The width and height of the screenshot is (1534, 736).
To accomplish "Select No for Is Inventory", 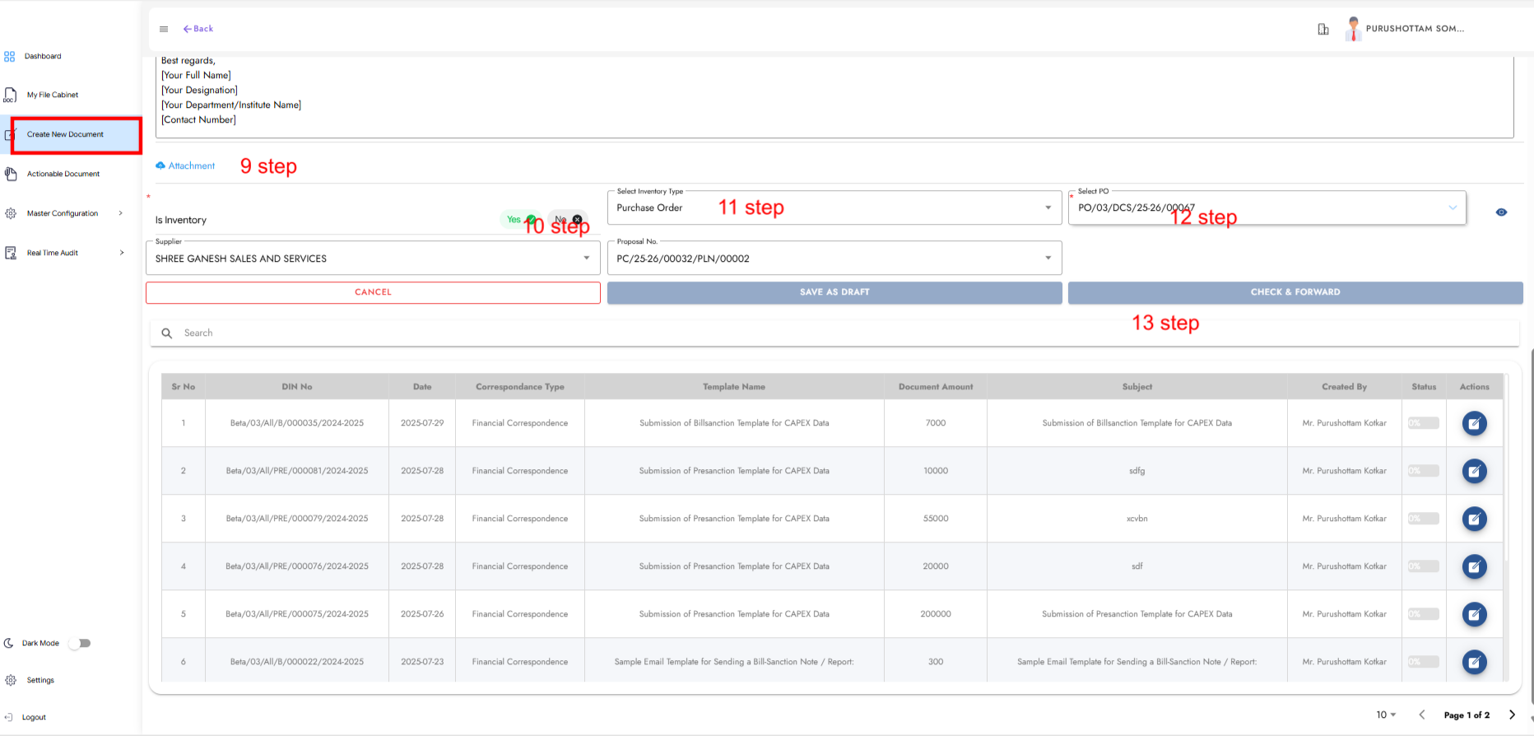I will [568, 220].
